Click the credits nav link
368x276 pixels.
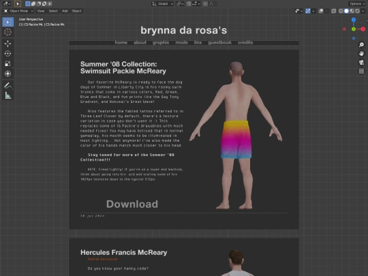coord(245,42)
